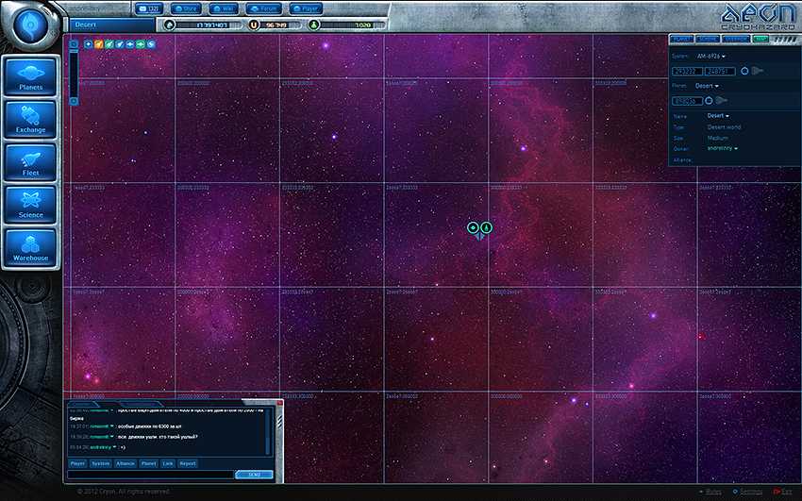Screen dimensions: 802x501
Task: Open the Player button in the top bar
Action: tap(306, 8)
